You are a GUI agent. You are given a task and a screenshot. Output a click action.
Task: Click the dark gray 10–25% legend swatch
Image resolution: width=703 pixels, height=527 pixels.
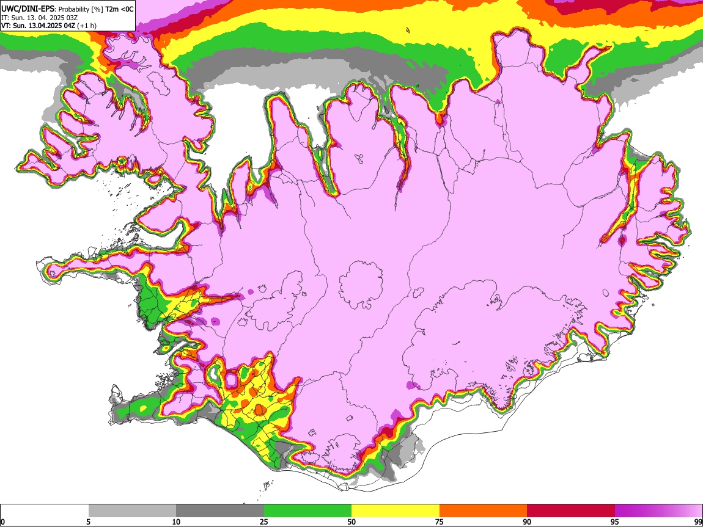220,511
